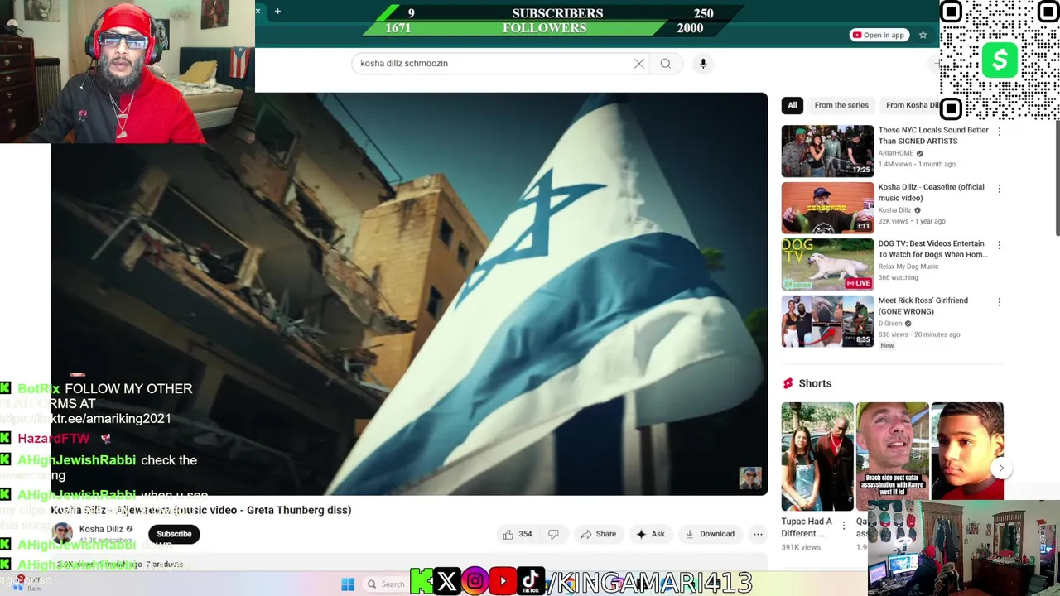The height and width of the screenshot is (596, 1060).
Task: Click Kosha Dillz channel under Ceasefire video
Action: tap(894, 210)
